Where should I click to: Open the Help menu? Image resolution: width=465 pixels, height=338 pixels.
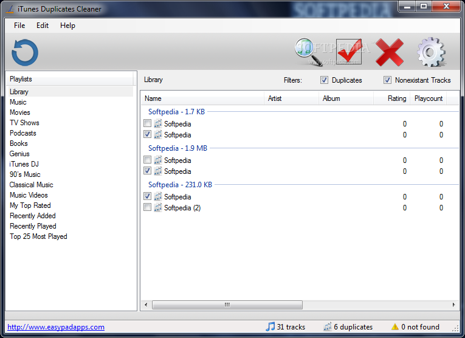67,26
